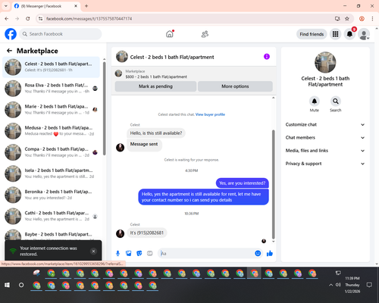Screen dimensions: 379x303
Task: Go back in browser toolbar
Action: [7, 19]
